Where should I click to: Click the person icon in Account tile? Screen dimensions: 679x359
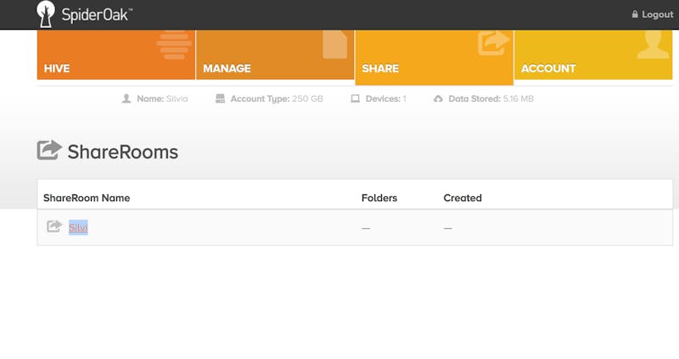[x=653, y=45]
